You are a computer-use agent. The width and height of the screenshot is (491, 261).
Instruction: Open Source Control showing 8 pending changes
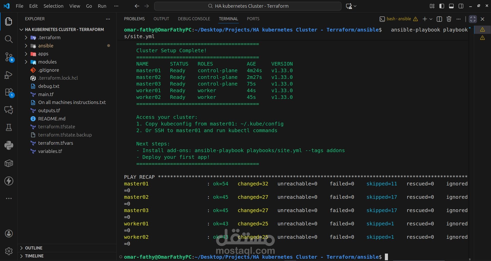click(x=9, y=57)
